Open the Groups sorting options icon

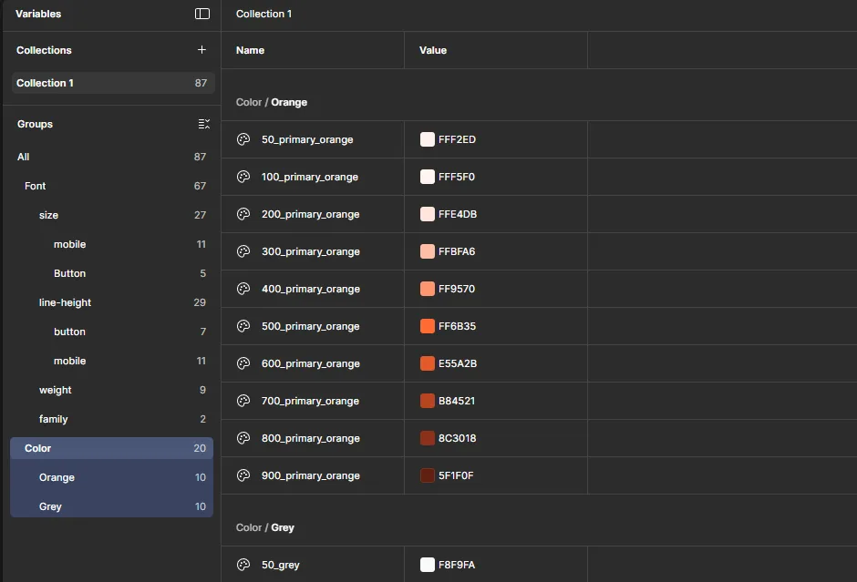pos(204,124)
